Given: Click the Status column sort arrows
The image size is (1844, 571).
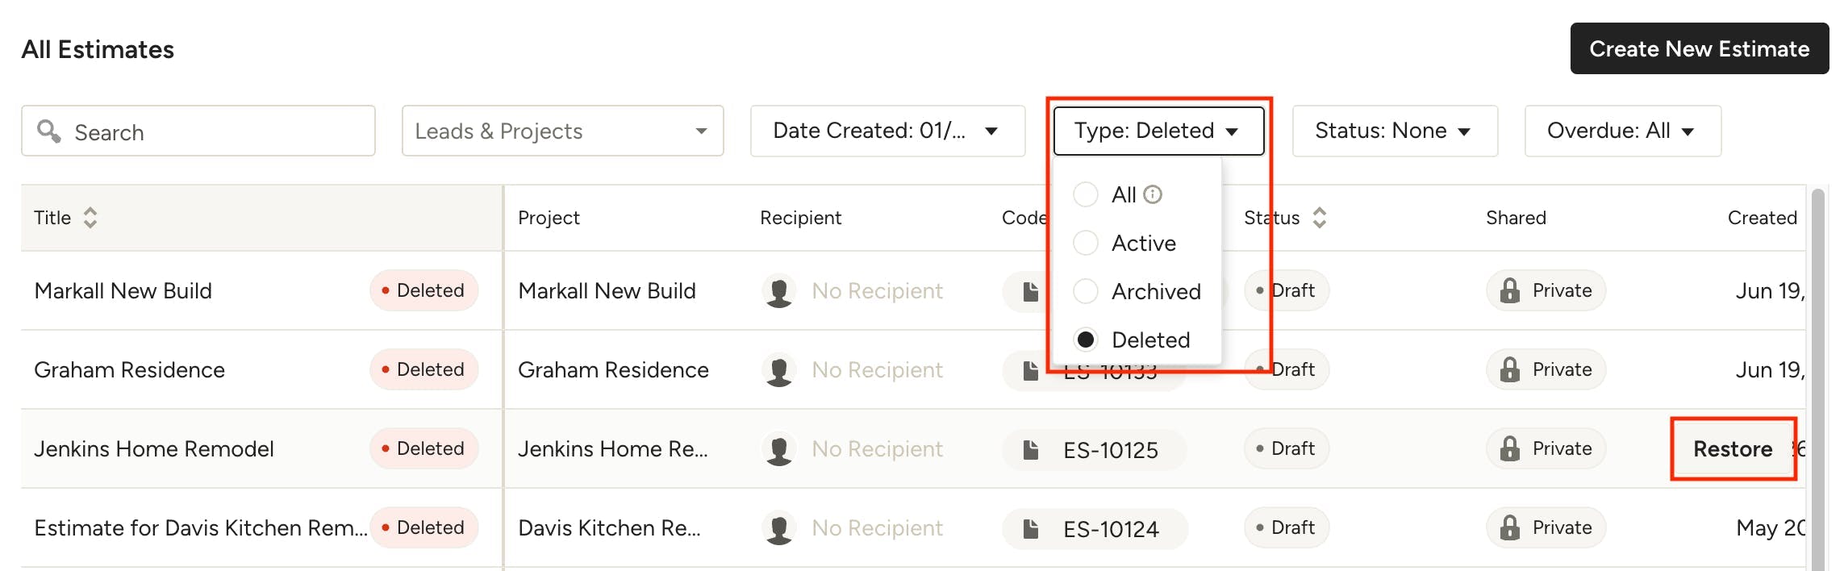Looking at the screenshot, I should [x=1320, y=218].
